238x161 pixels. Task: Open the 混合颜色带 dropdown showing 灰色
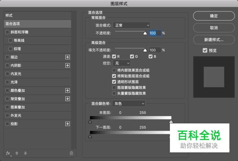[x=129, y=104]
